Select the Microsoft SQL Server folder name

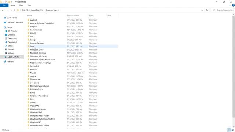tap(39, 56)
